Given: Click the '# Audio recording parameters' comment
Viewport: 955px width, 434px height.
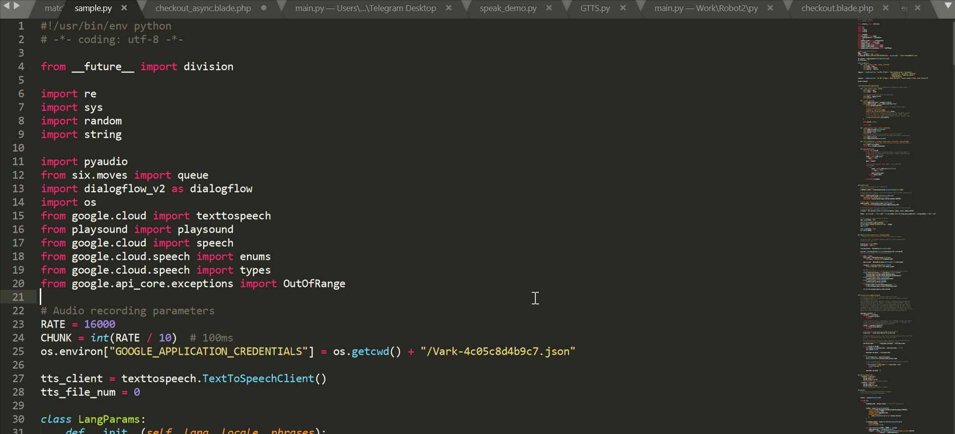Looking at the screenshot, I should 127,311.
